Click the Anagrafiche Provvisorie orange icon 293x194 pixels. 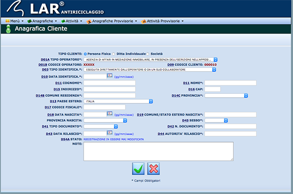click(x=89, y=21)
